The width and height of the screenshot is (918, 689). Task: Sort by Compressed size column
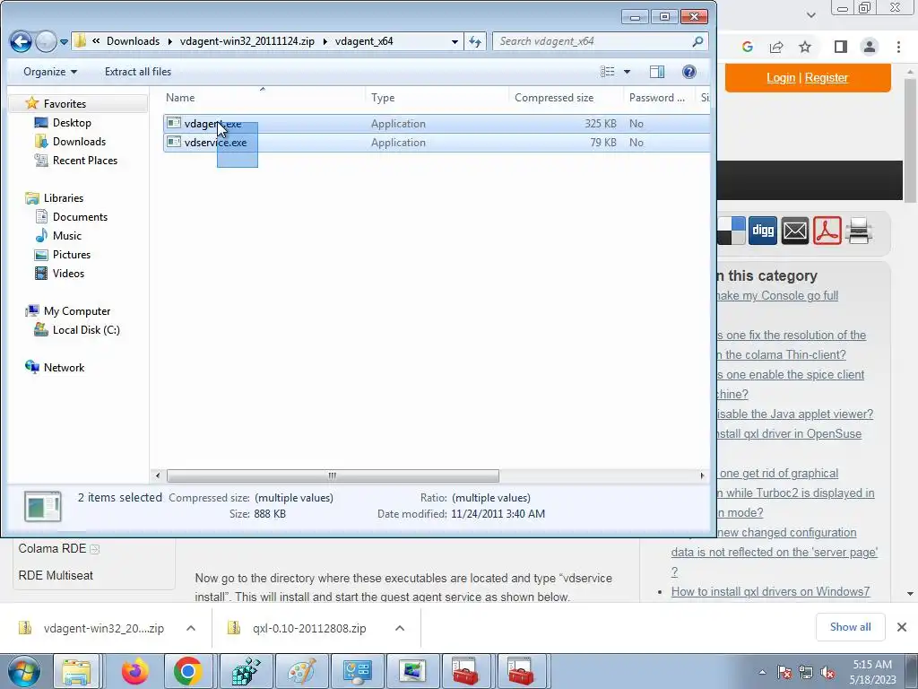click(x=566, y=97)
